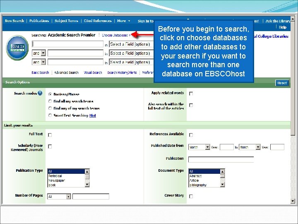298x224 pixels.
Task: Open second Select a Field dropdown
Action: [131, 53]
